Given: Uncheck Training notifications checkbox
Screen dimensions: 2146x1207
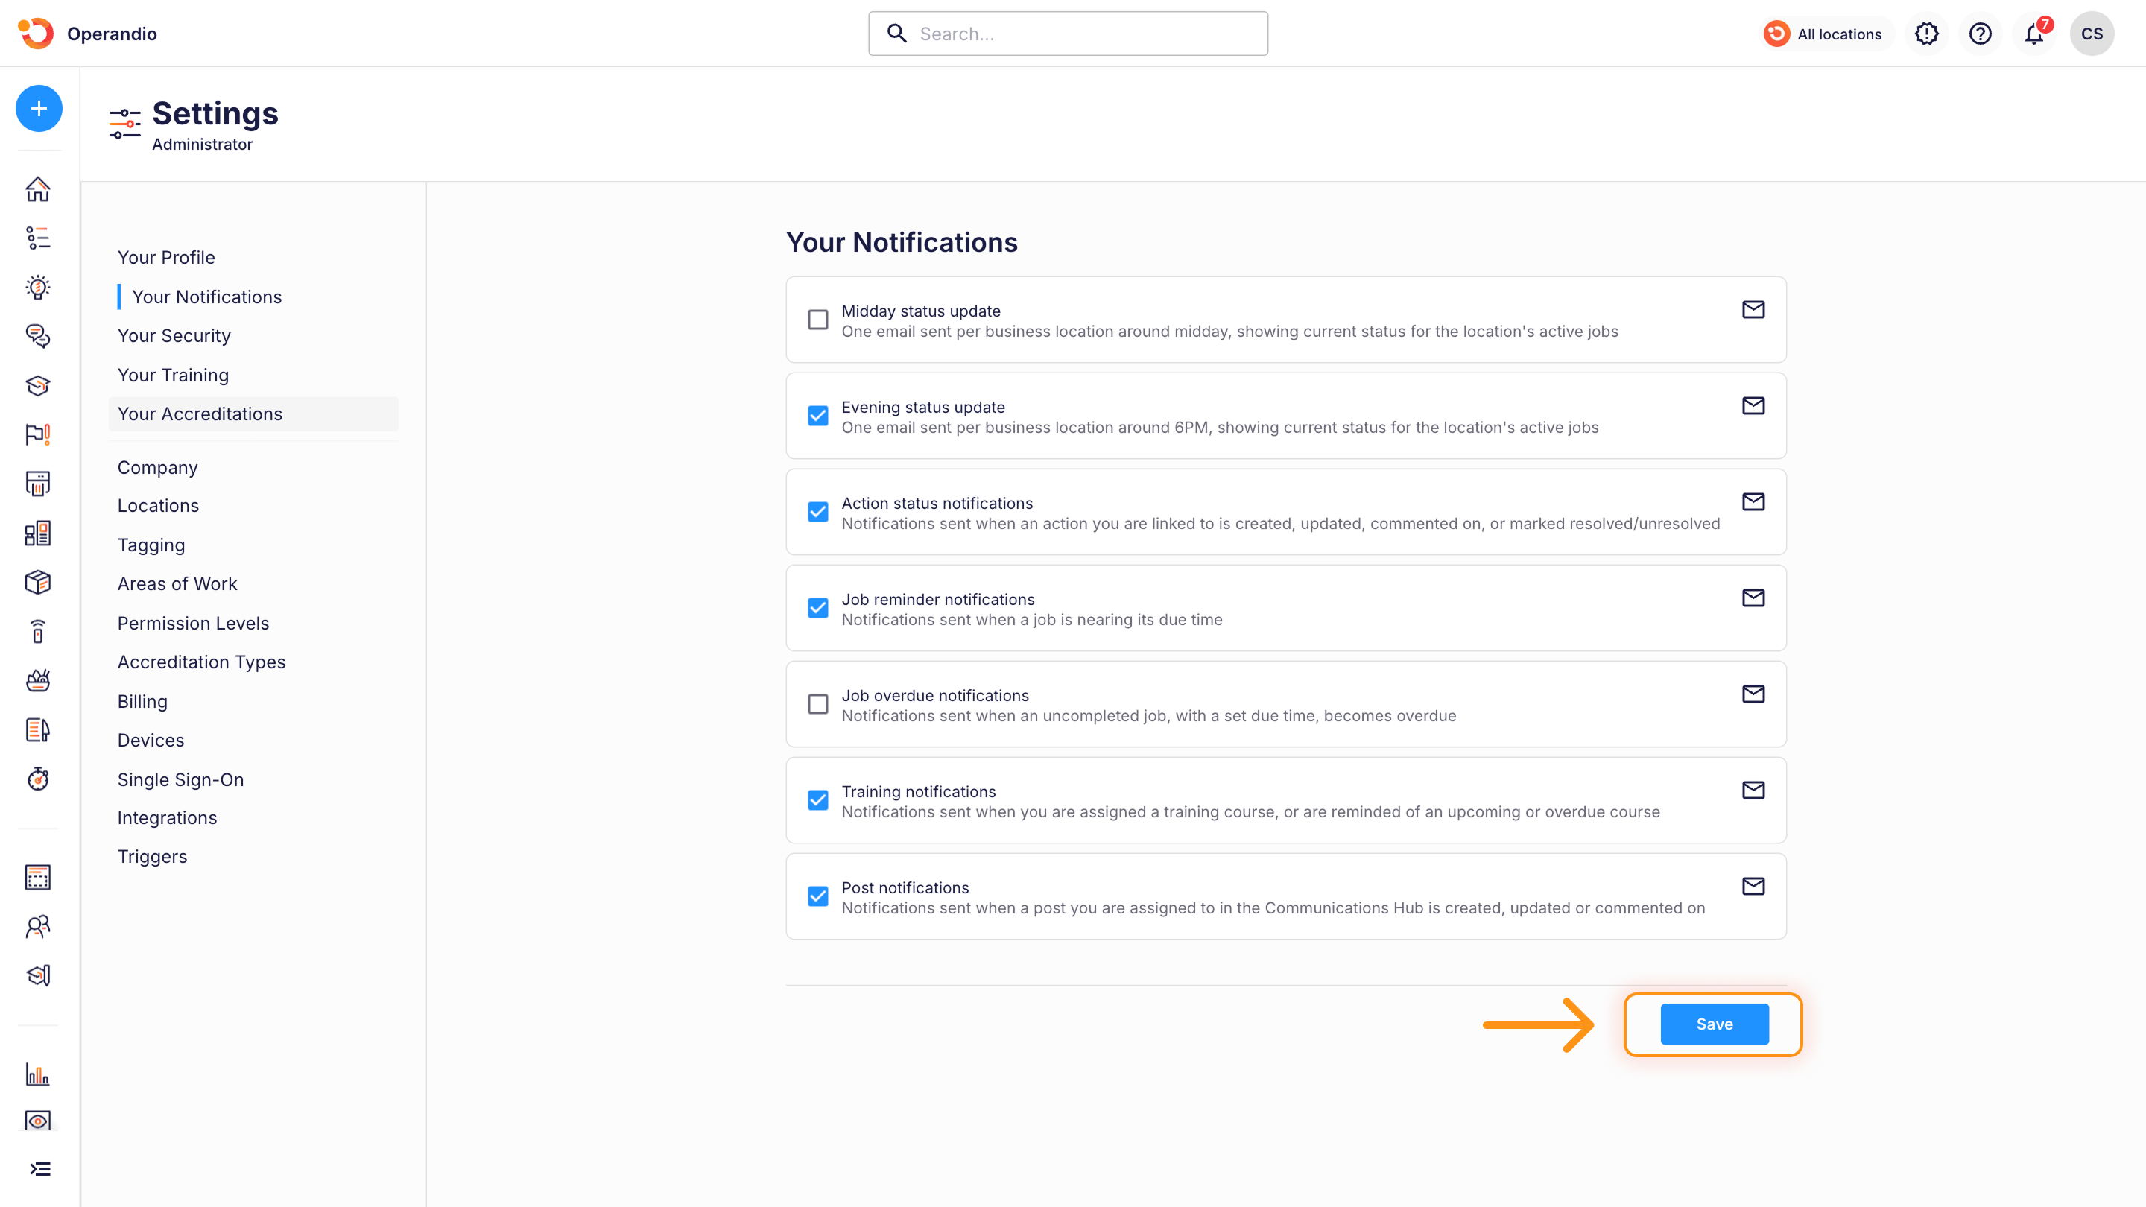Looking at the screenshot, I should coord(818,800).
